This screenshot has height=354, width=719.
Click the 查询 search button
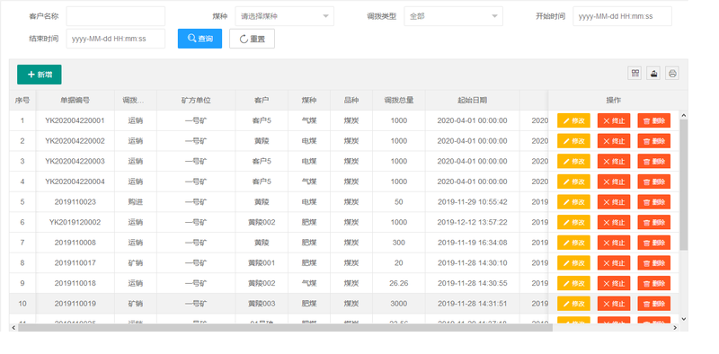[x=200, y=39]
